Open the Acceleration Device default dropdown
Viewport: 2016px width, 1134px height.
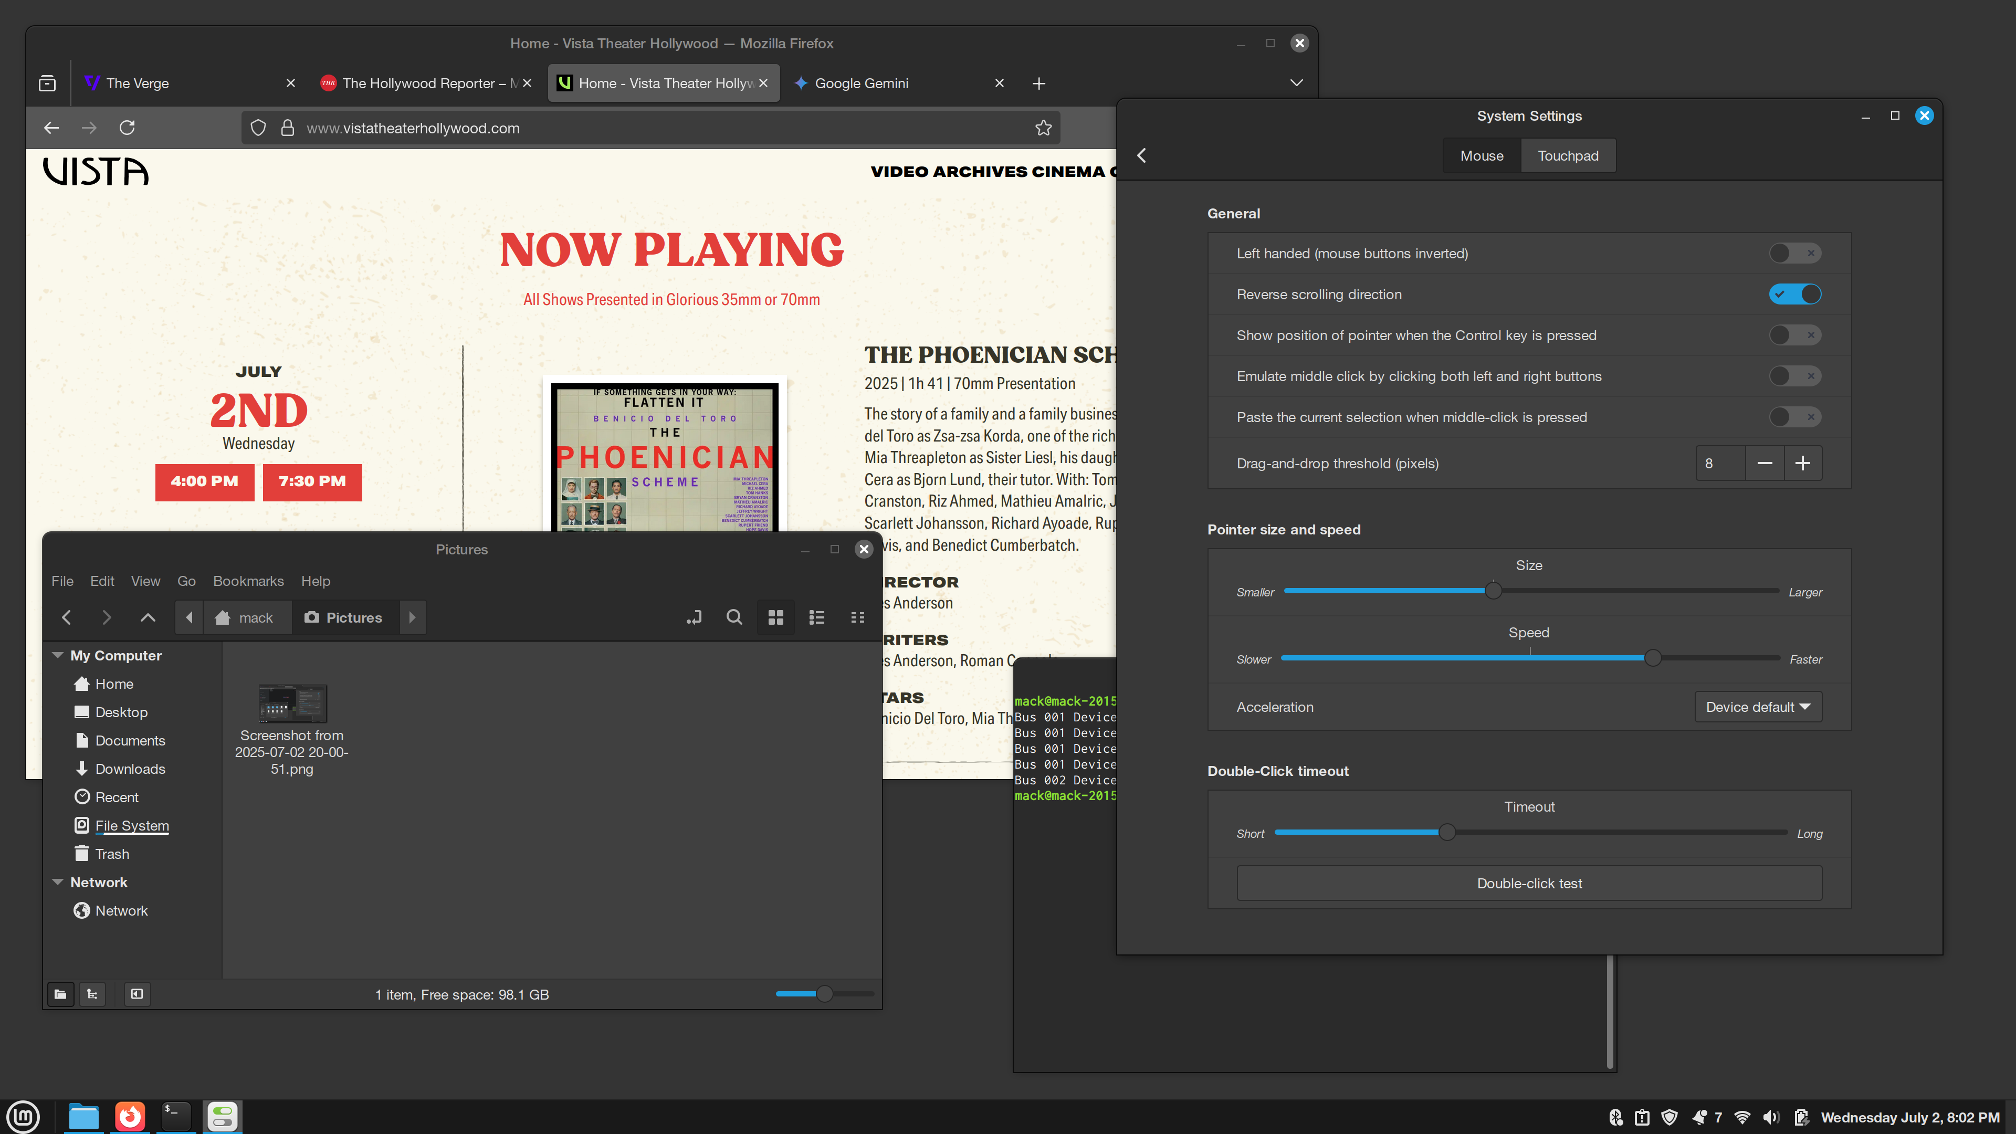pos(1758,707)
